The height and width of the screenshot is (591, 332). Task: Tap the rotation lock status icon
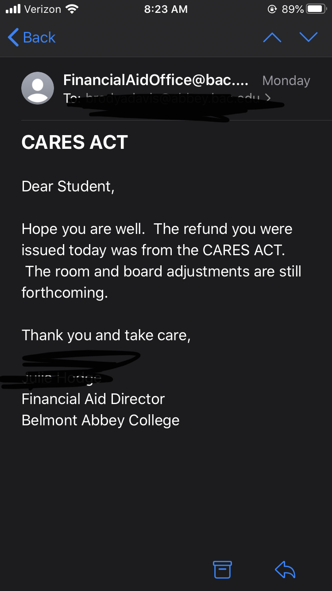(x=272, y=9)
